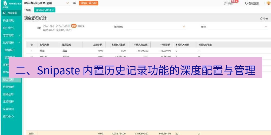Click the 15,000.00 expense cell in 现金 row

[x=143, y=51]
